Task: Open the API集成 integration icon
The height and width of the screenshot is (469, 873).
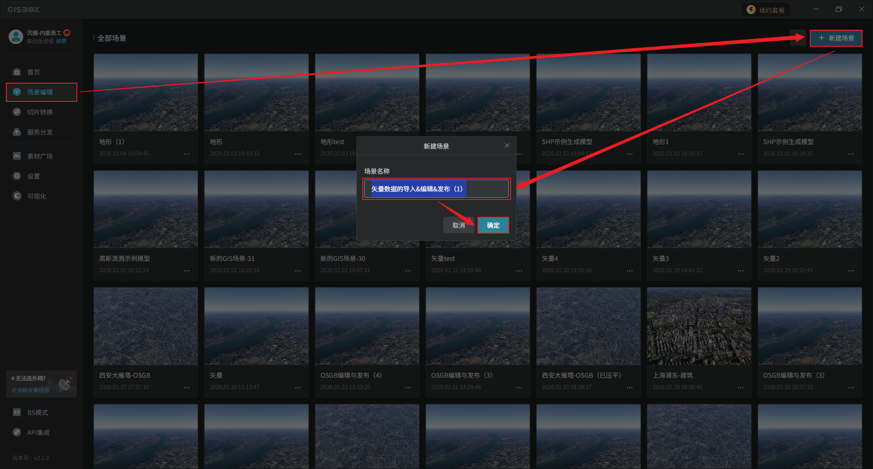Action: pyautogui.click(x=17, y=432)
